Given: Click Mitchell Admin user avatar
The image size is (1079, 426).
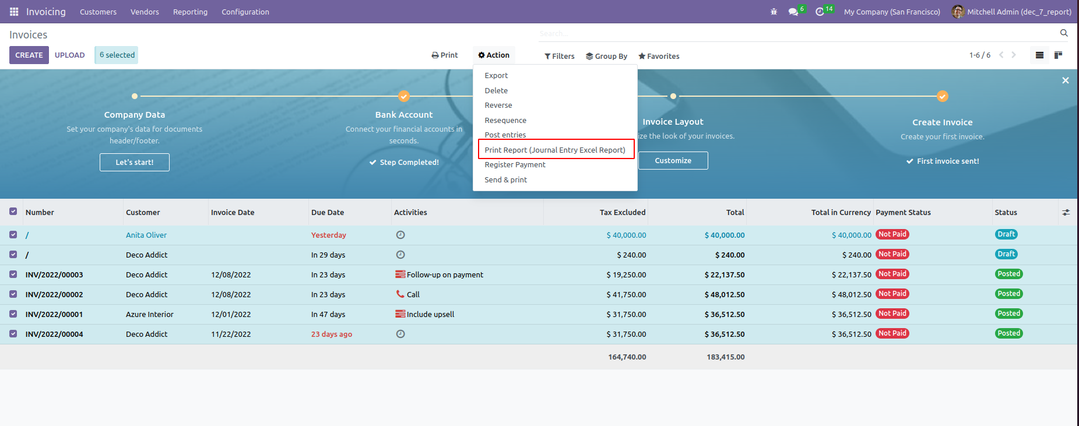Looking at the screenshot, I should tap(958, 12).
